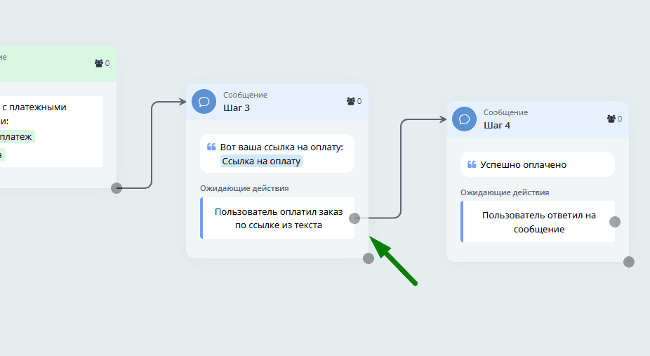Open the 'Пользователь оплатил заказ' pending action
650x356 pixels.
coord(277,218)
